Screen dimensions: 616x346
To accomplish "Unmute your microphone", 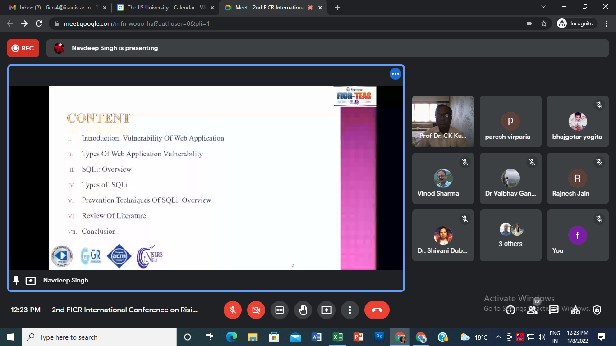I will (233, 310).
